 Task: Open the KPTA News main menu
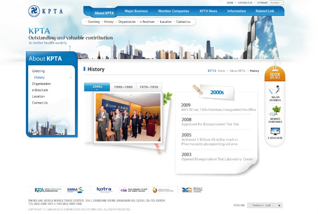(208, 11)
